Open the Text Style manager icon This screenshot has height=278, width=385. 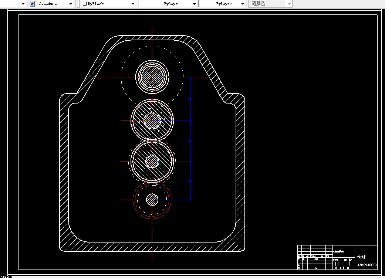pyautogui.click(x=32, y=4)
